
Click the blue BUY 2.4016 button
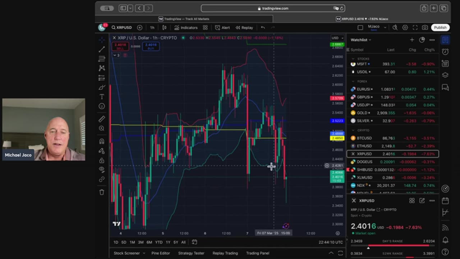tap(151, 46)
